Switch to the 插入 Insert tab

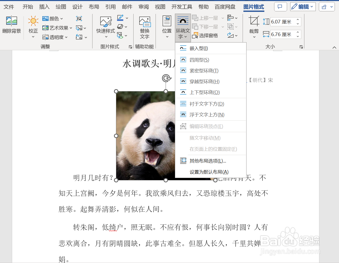point(44,7)
